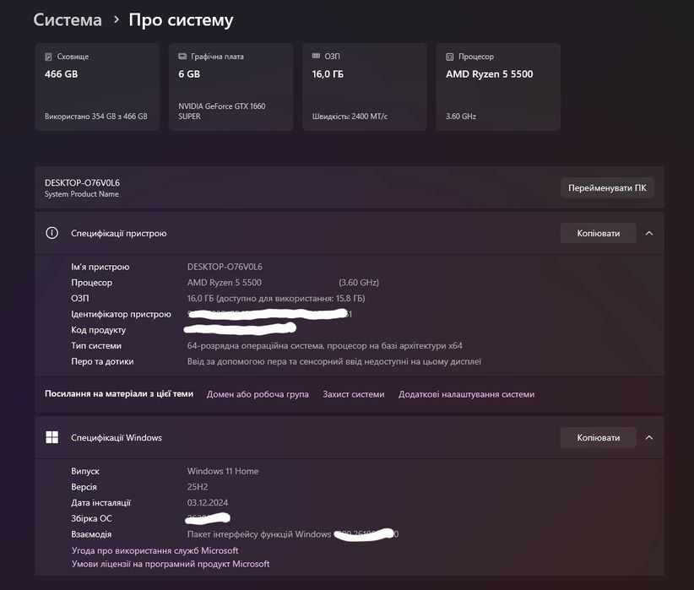The image size is (694, 590).
Task: Click the Windows logo beside Специфікації Windows
Action: (52, 437)
